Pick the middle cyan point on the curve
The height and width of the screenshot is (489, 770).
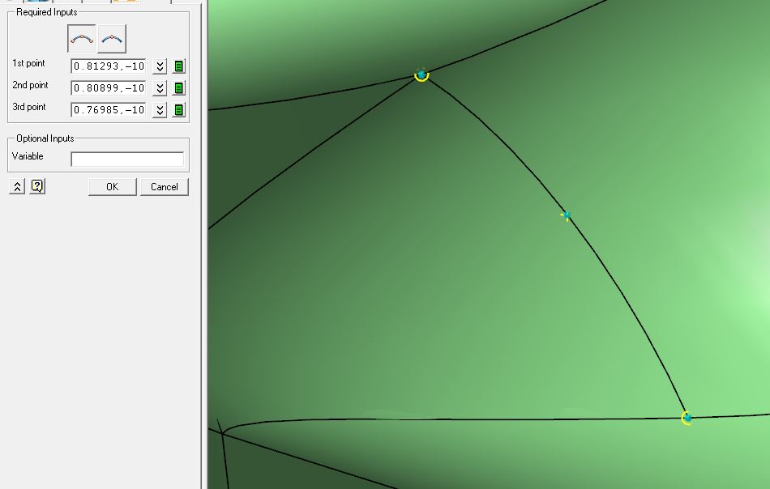pos(567,215)
